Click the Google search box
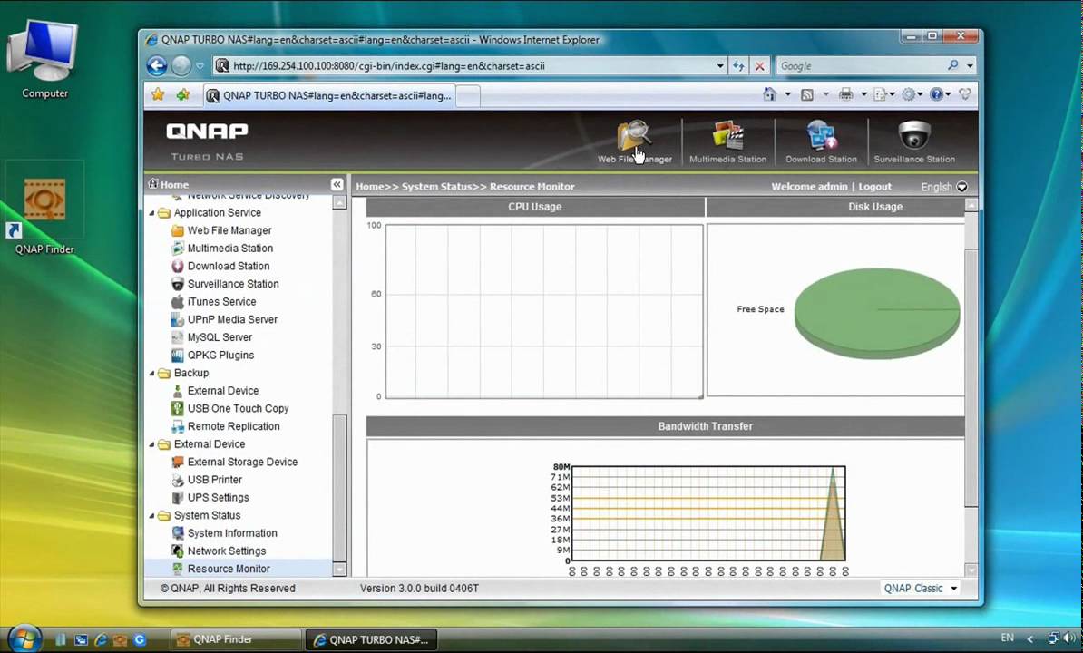 pos(859,65)
